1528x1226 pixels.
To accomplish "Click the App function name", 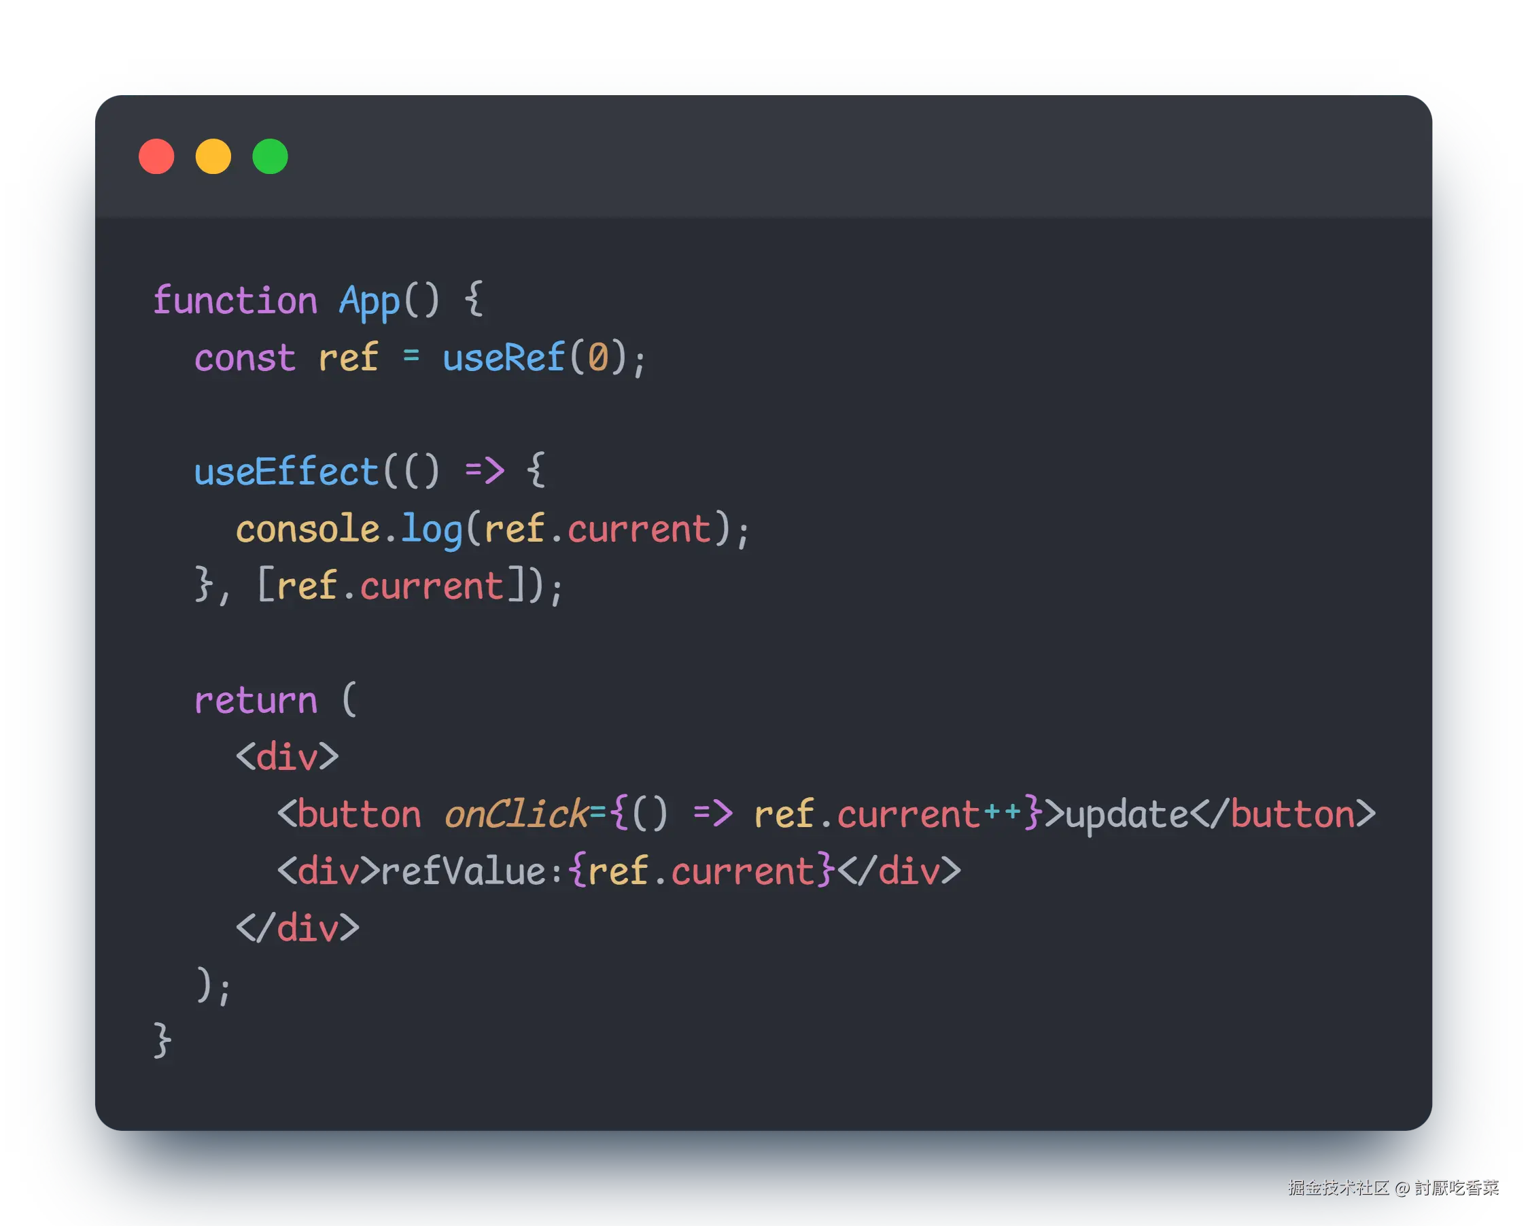I will tap(369, 301).
